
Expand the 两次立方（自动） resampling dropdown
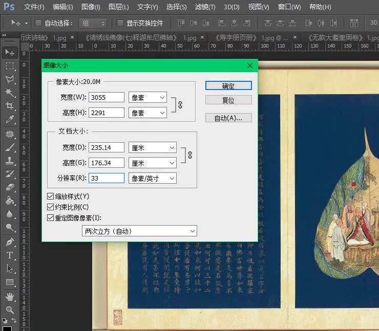click(139, 231)
